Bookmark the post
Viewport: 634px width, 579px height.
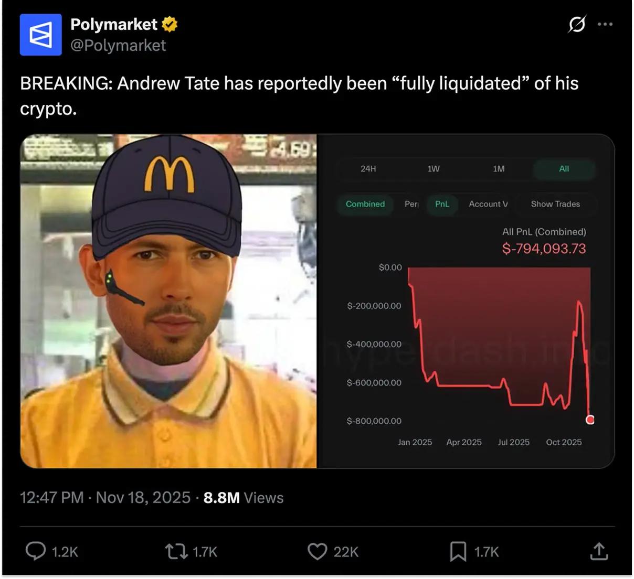click(x=458, y=551)
